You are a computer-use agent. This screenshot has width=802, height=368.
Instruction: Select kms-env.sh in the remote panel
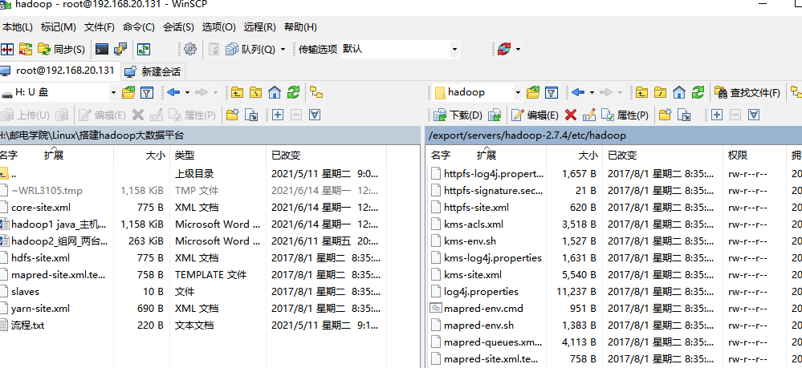pos(470,241)
